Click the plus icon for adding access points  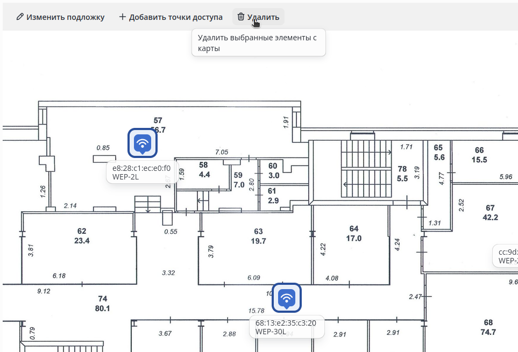(123, 17)
